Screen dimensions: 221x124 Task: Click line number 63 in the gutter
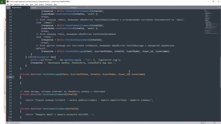tap(10, 11)
